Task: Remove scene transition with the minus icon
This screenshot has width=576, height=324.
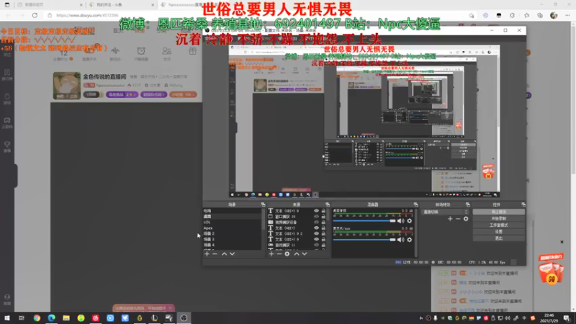Action: coord(458,219)
